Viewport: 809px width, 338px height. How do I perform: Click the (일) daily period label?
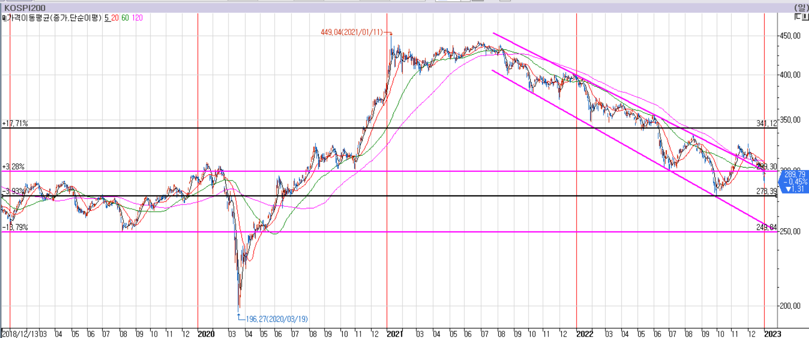coord(801,7)
